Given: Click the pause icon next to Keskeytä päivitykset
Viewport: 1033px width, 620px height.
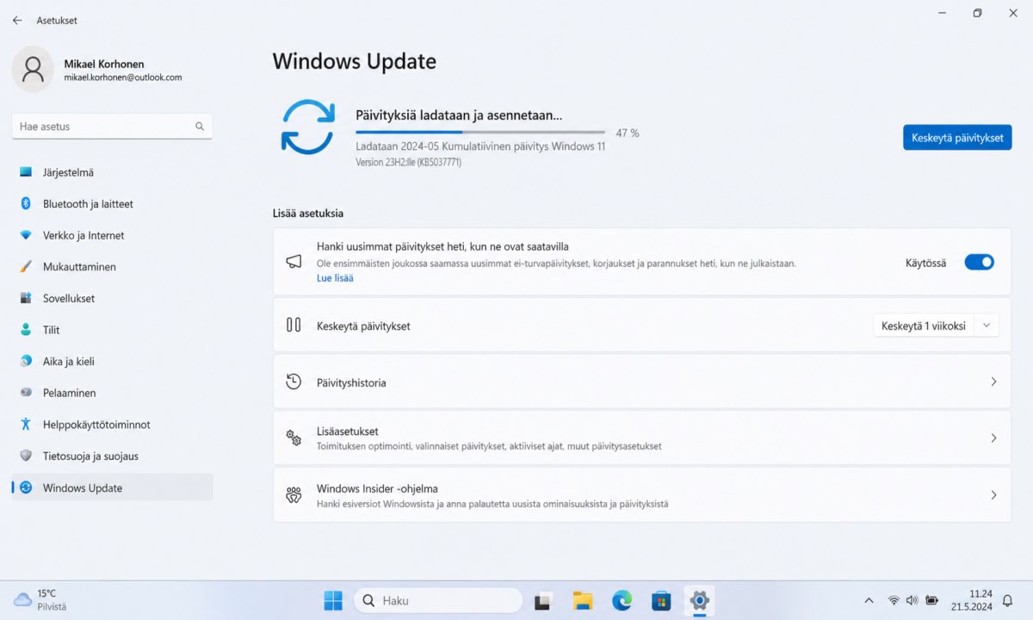Looking at the screenshot, I should pos(294,325).
